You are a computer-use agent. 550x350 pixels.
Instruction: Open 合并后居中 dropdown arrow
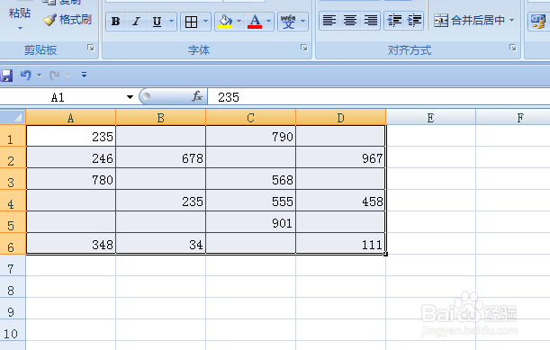point(512,21)
